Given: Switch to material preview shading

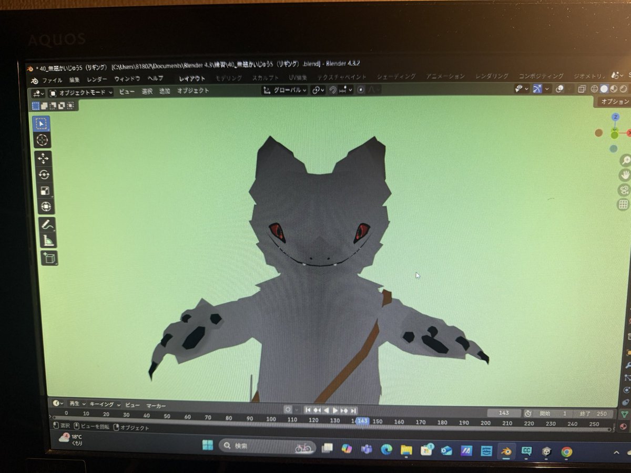Looking at the screenshot, I should click(x=614, y=89).
